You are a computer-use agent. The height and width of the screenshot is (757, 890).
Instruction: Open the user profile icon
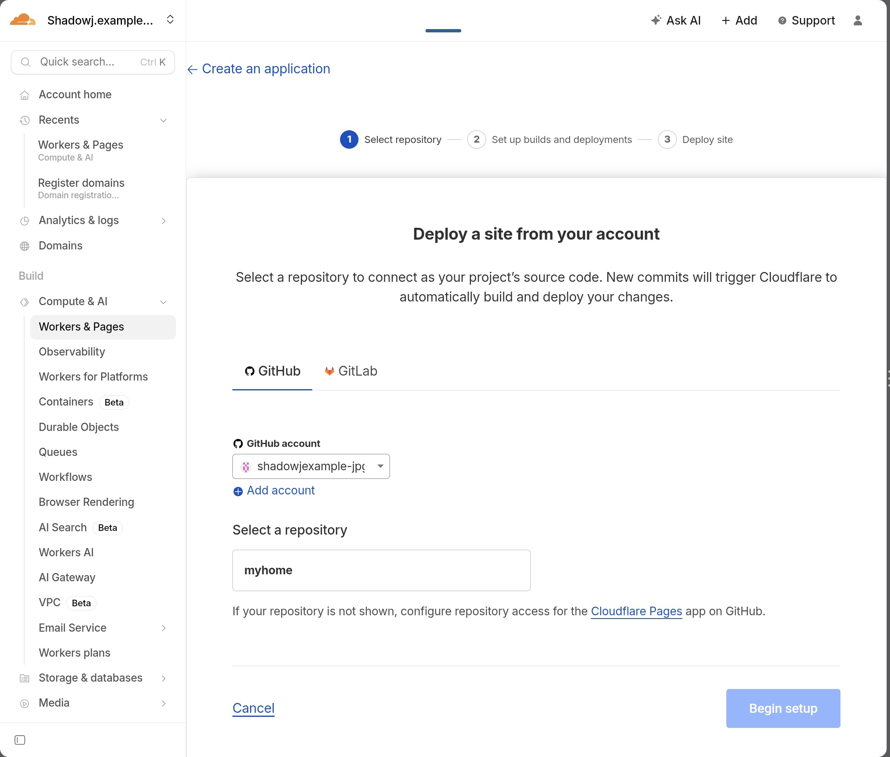click(x=857, y=20)
